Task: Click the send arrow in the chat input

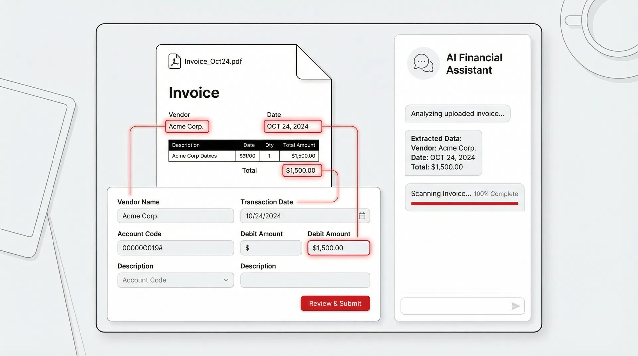Action: pos(516,306)
